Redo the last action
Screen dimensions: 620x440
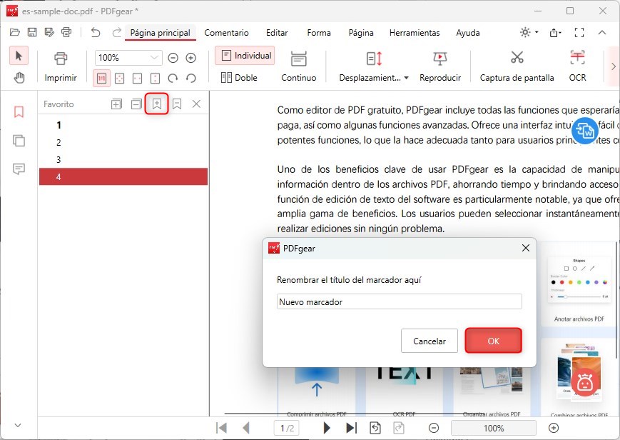click(116, 32)
